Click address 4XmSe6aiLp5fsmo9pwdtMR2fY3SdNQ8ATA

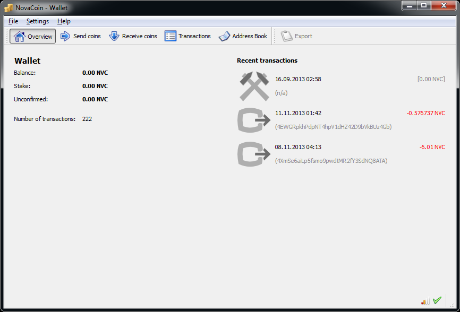point(331,161)
